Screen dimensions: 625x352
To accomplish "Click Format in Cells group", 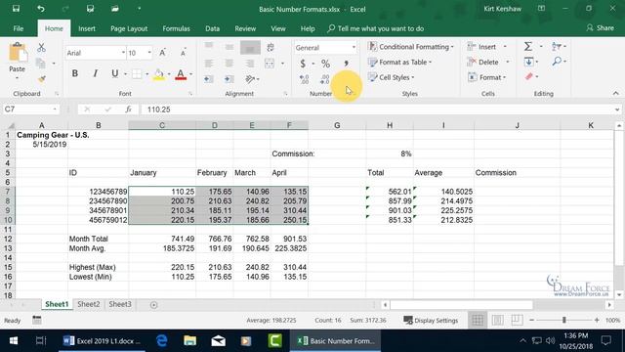I will pyautogui.click(x=486, y=77).
